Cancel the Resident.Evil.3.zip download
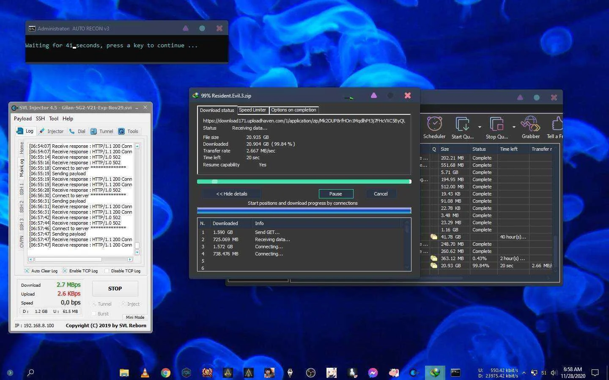 381,194
